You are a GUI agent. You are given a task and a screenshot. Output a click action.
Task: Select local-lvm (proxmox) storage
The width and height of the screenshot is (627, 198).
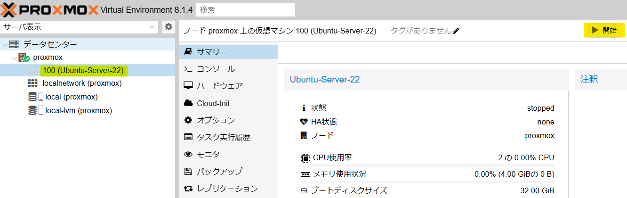pyautogui.click(x=79, y=110)
